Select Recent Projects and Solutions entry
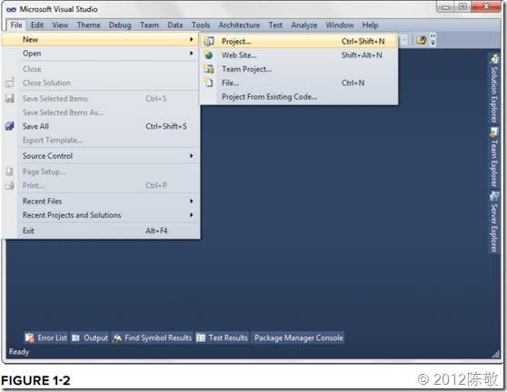Viewport: 507px width, 392px height. pos(101,215)
